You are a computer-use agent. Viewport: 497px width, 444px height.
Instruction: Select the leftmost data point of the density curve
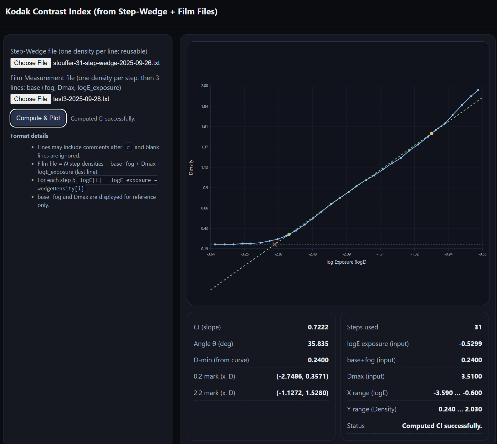215,244
